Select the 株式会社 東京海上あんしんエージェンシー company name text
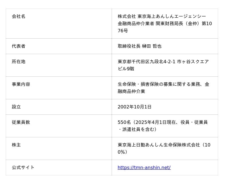This screenshot has width=229, height=184. click(x=162, y=17)
